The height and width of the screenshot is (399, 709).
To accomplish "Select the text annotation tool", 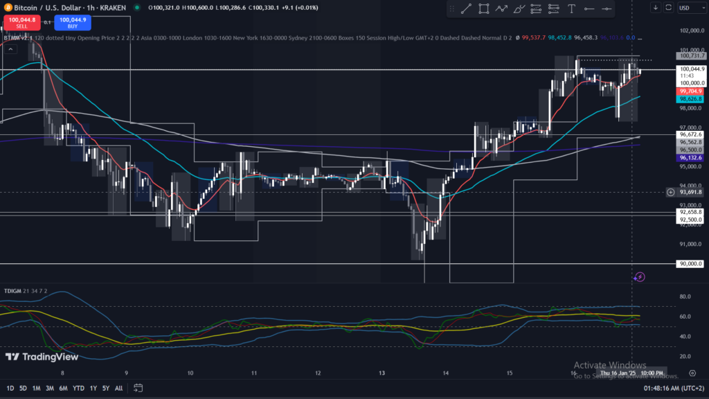I will point(571,8).
